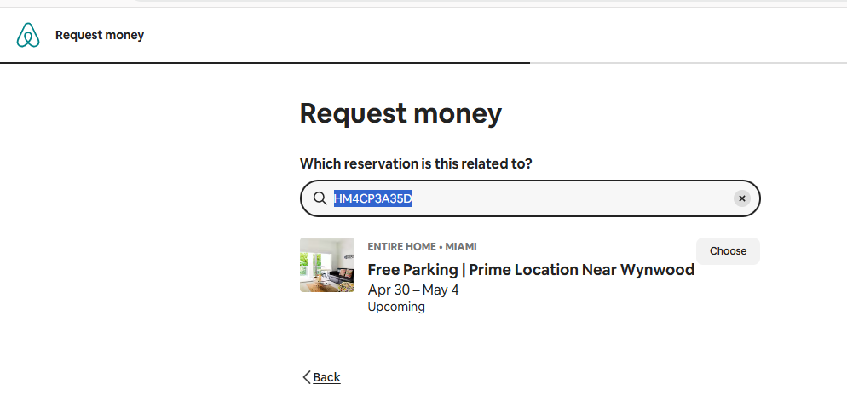Click the large Request money page heading
Viewport: 847px width, 413px height.
click(400, 113)
